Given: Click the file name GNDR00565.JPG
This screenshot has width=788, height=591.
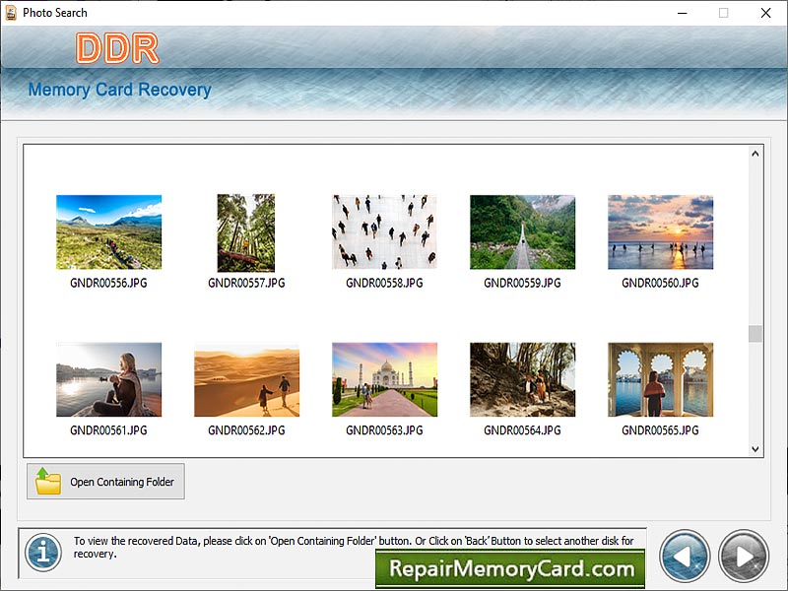Looking at the screenshot, I should [660, 430].
